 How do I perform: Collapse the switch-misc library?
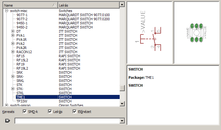[x=7, y=11]
